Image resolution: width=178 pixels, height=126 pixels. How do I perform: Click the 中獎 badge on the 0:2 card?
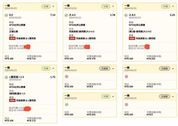[x=46, y=6]
